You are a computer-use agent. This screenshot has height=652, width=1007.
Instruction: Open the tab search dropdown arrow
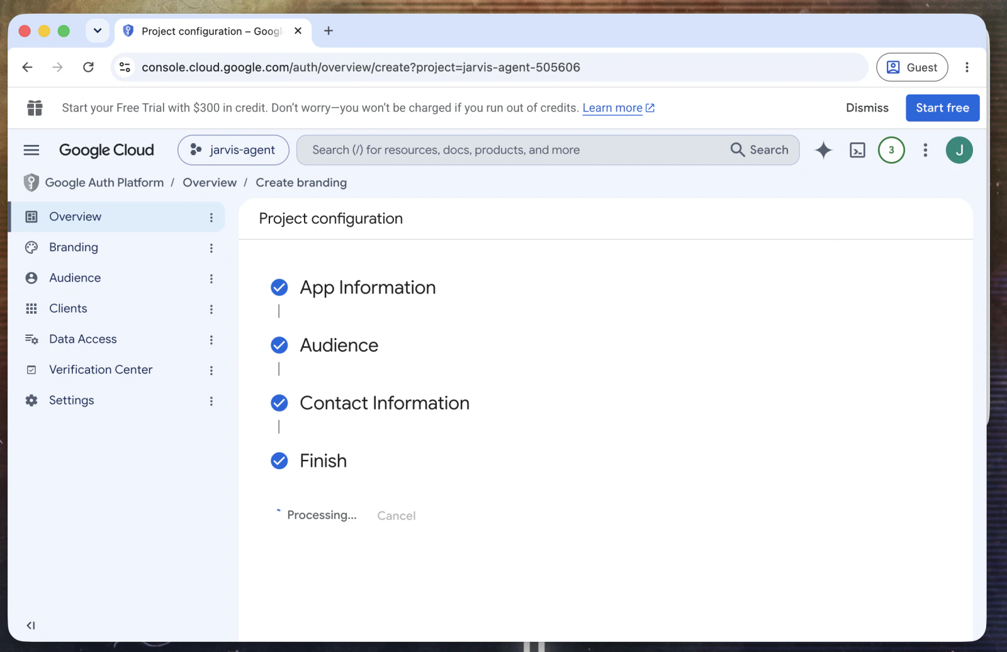98,31
